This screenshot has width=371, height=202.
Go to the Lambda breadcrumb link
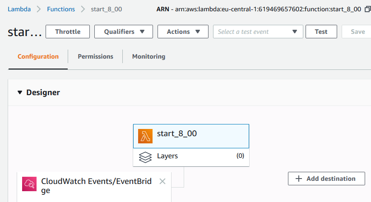[x=19, y=9]
